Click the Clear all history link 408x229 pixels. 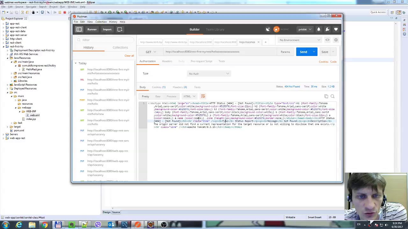[129, 56]
